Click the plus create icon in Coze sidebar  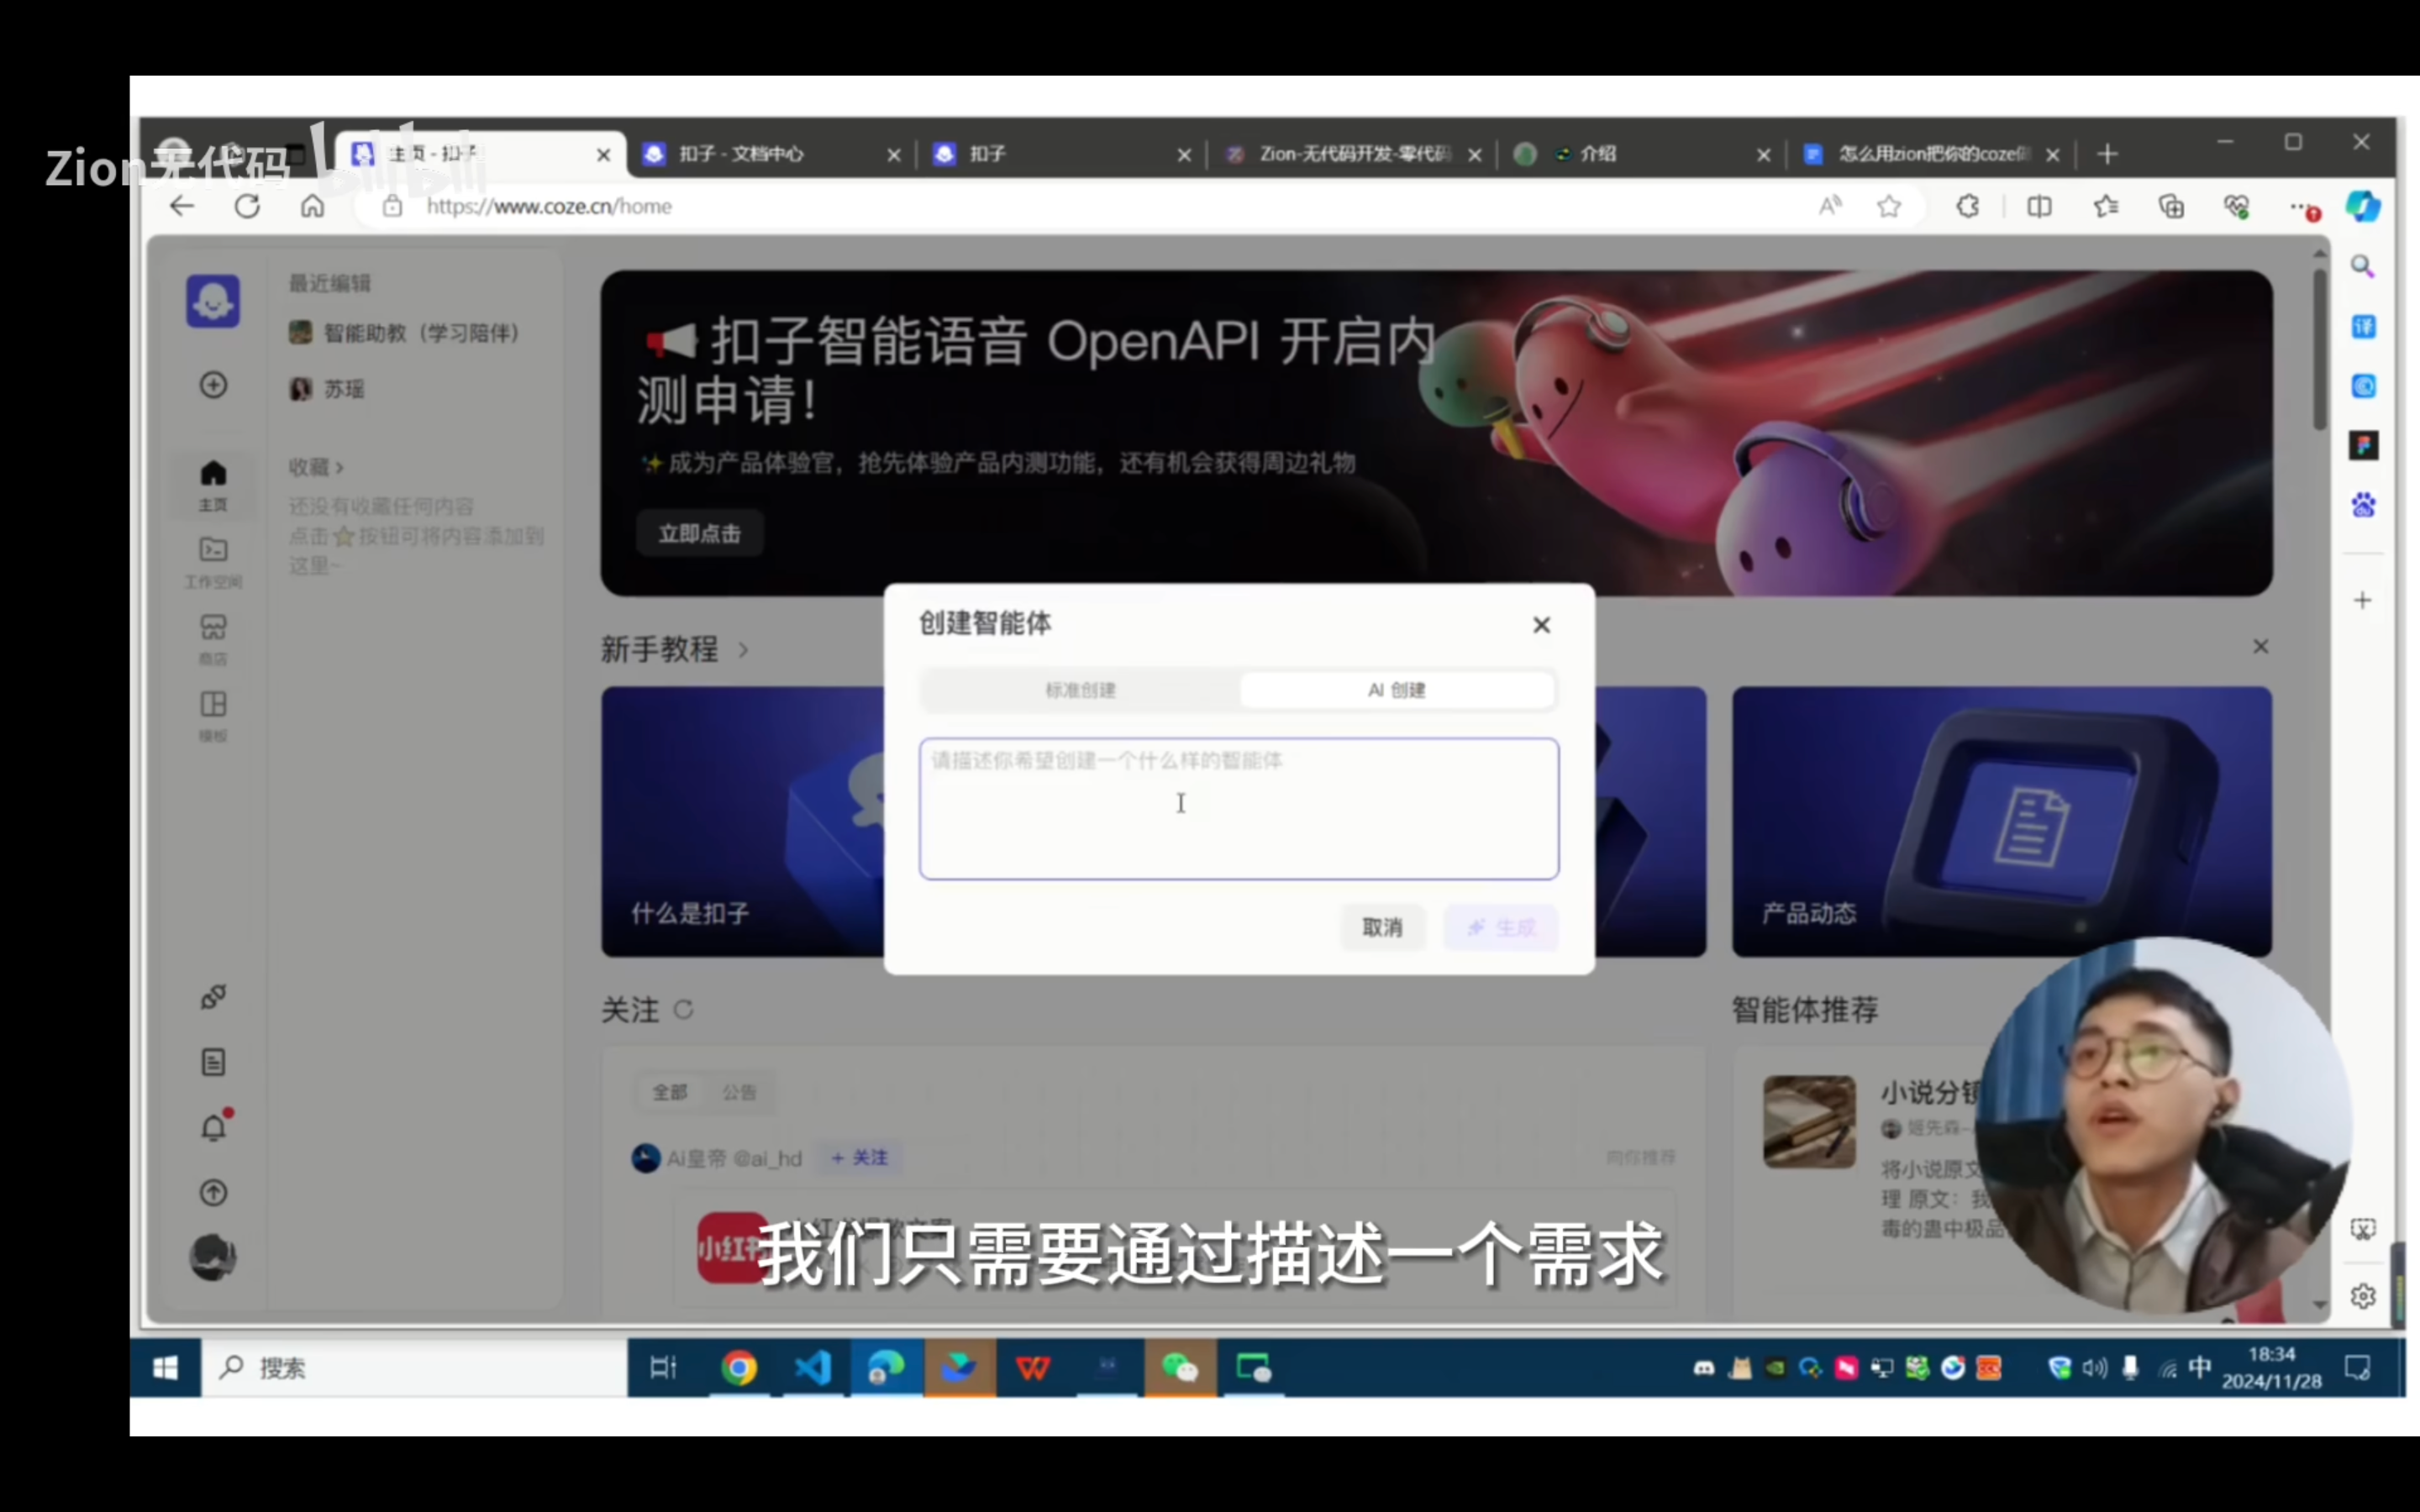tap(213, 385)
